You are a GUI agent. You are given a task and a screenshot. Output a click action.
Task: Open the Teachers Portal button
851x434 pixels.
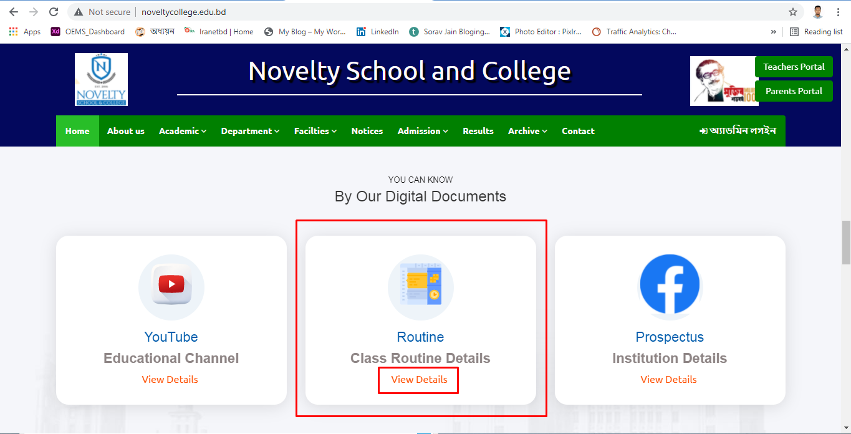[794, 67]
